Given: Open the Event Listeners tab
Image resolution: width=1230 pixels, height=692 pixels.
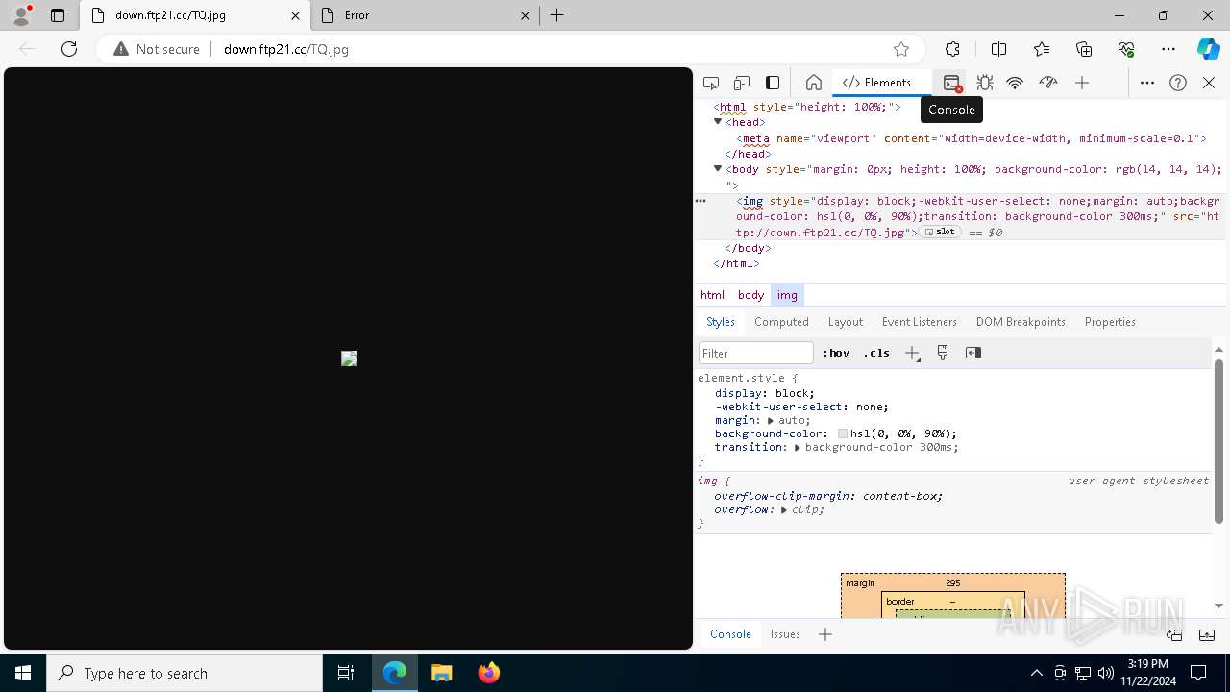Looking at the screenshot, I should click(920, 322).
